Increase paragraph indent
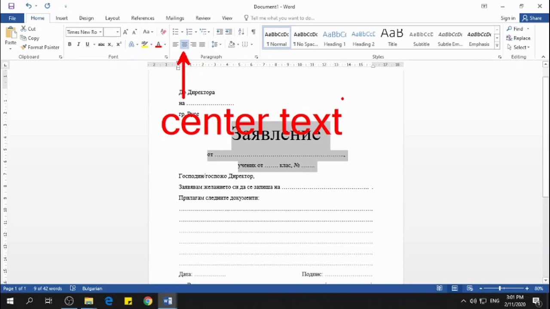Screen dimensions: 550x309 click(229, 32)
